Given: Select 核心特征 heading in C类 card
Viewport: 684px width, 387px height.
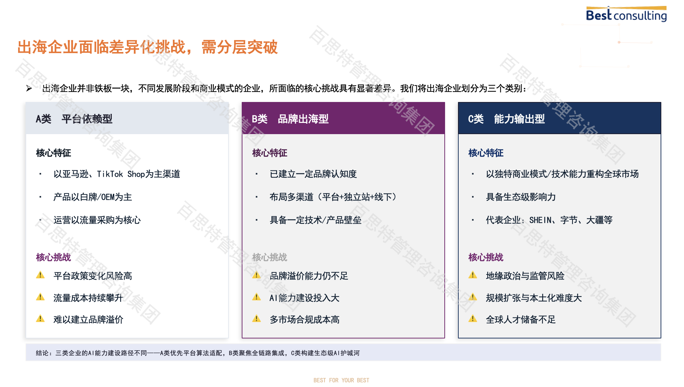Looking at the screenshot, I should click(x=486, y=153).
